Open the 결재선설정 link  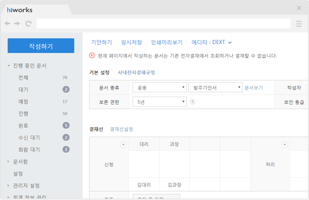(121, 129)
